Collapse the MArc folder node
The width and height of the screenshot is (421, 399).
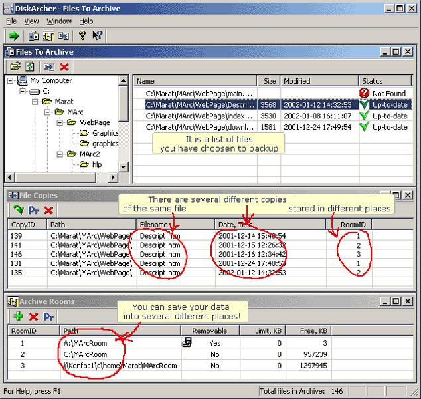[48, 112]
